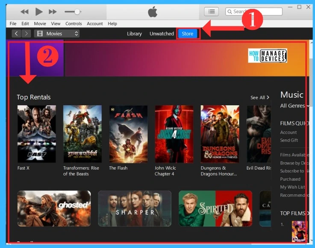Click Dungeons & Dragons Honour title text
Viewport: 315px width, 248px height.
[219, 171]
